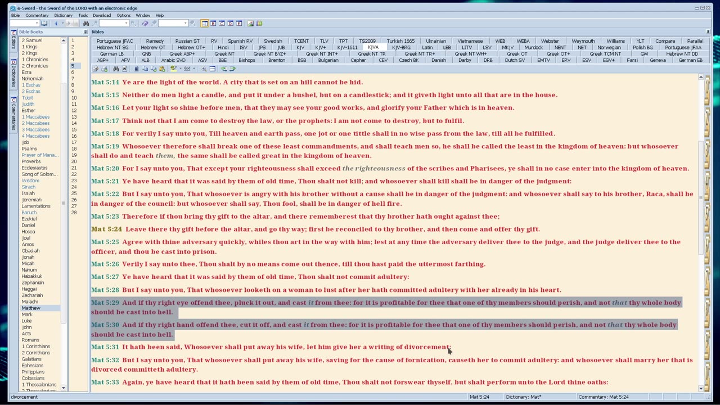Switch to the Geneva Bible tab
The width and height of the screenshot is (720, 405).
pos(658,60)
